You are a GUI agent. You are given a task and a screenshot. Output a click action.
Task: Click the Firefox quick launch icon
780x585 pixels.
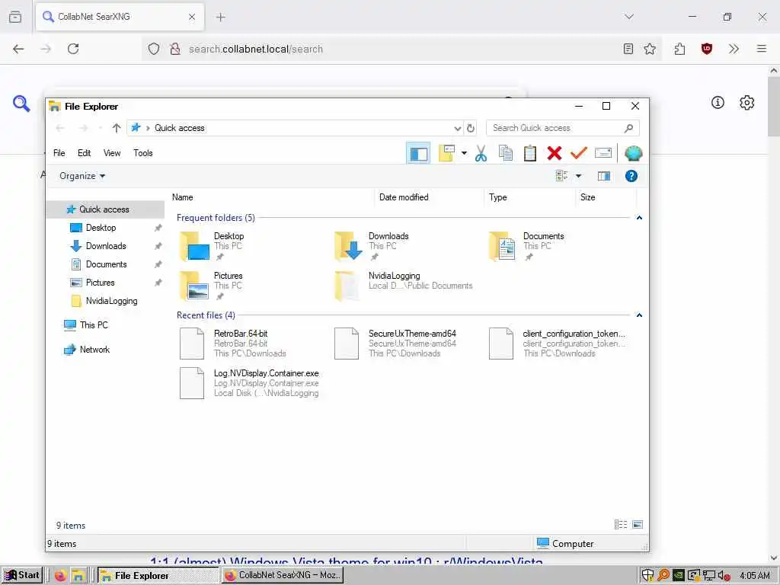pos(60,576)
